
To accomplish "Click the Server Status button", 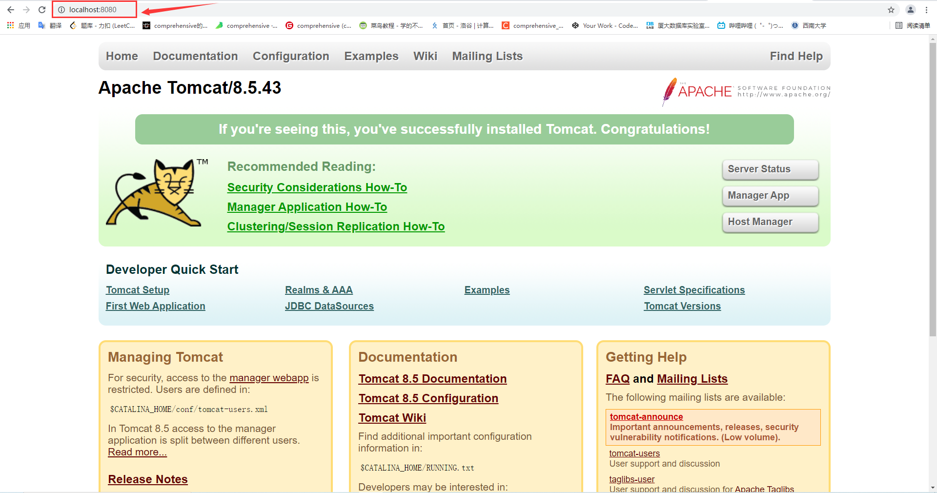I will [x=770, y=169].
